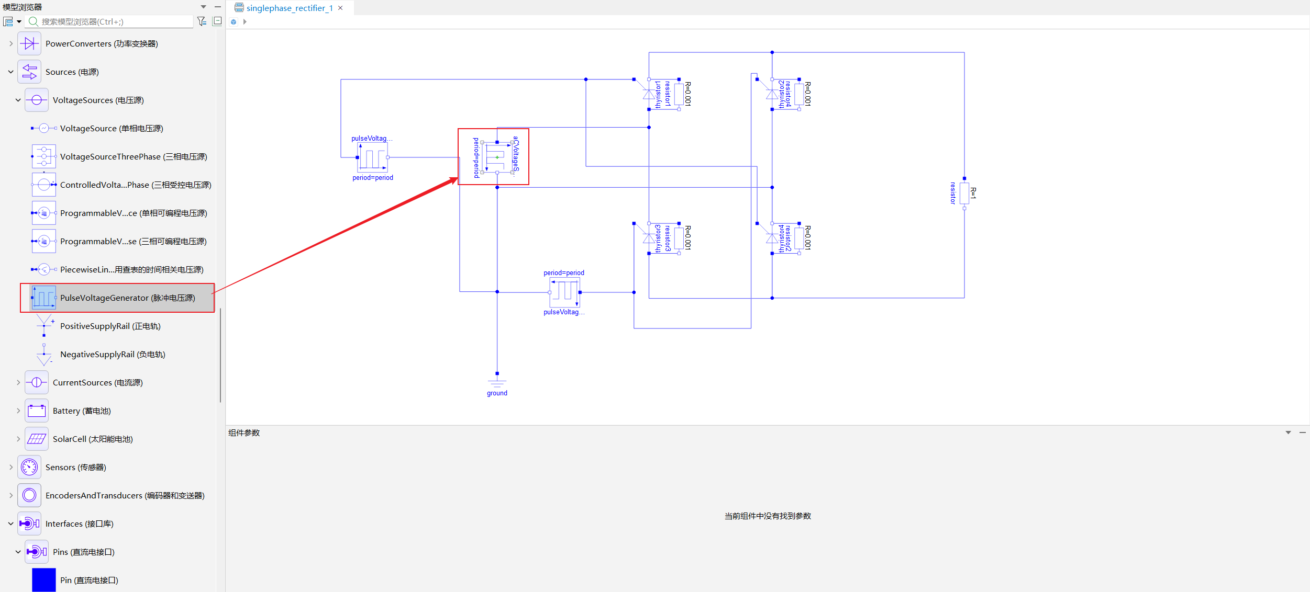Select VoltageSource single-phase component icon
Screen dimensions: 1310x592
[44, 128]
